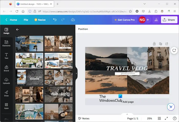Bookmark this page with the star icon

[x=130, y=11]
